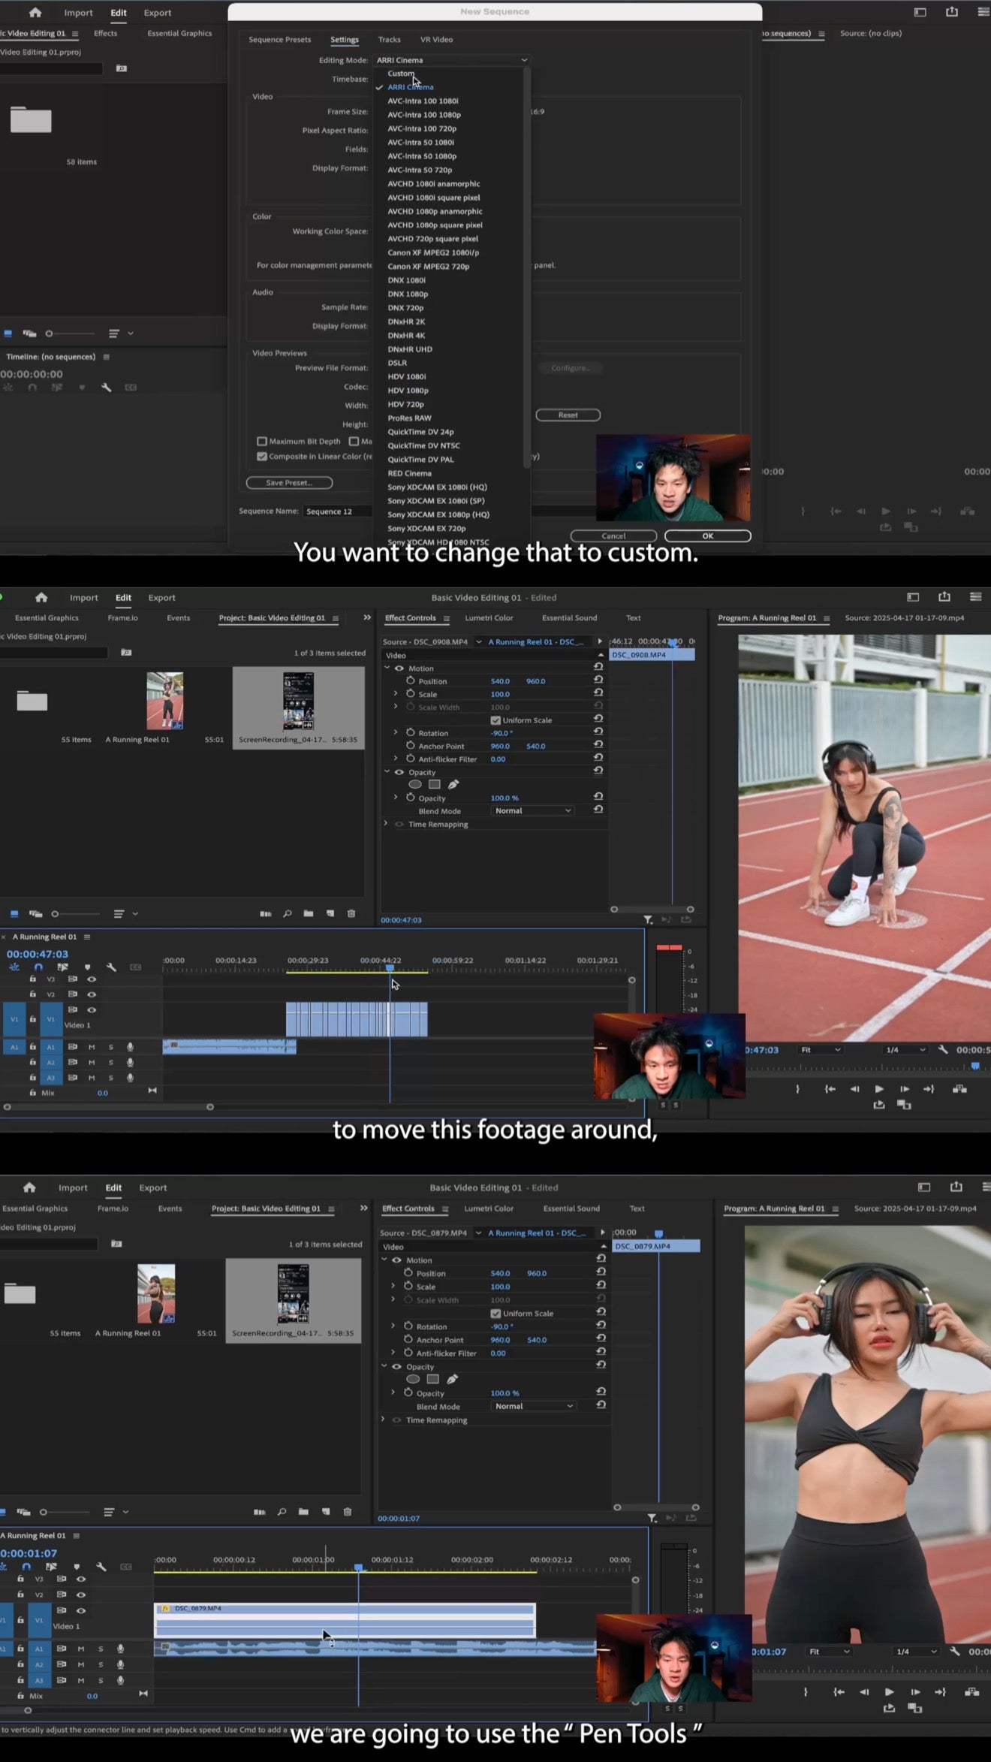Open the Blend Mode dropdown for DSC_0879.MP4

[534, 1406]
